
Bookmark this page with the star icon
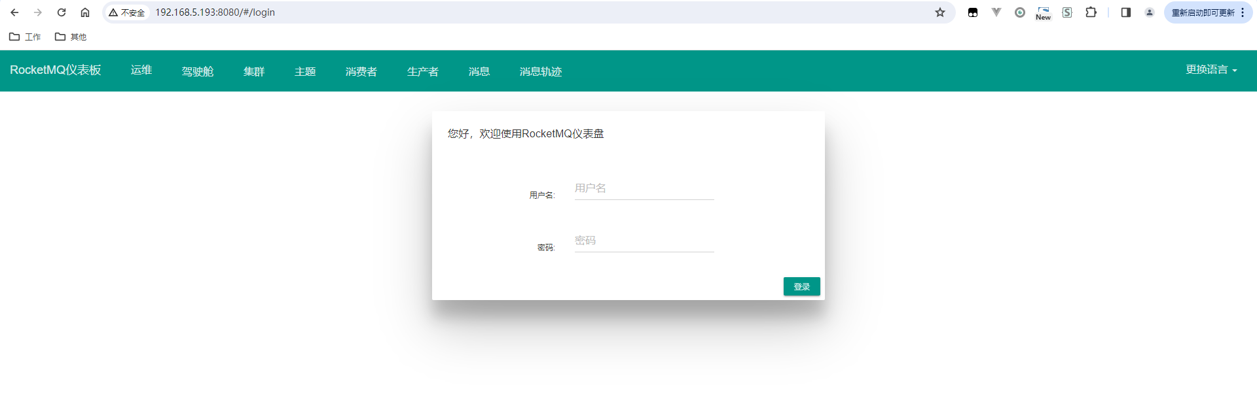click(x=940, y=12)
